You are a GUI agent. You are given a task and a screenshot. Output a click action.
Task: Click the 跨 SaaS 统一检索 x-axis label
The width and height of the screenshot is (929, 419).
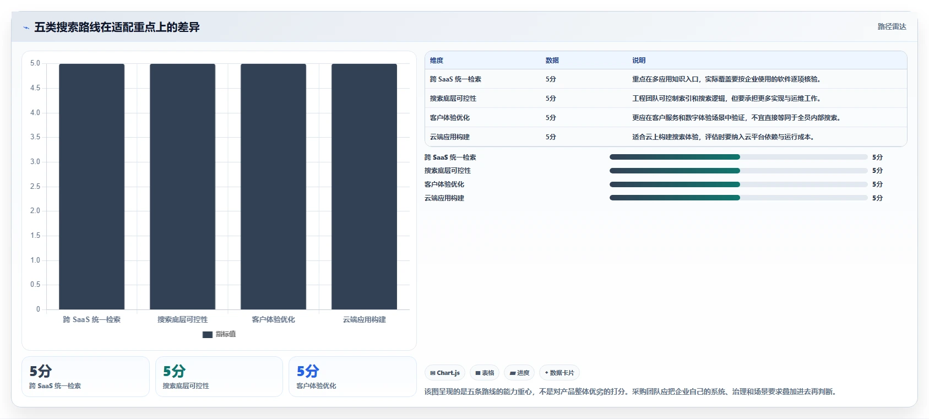[91, 319]
